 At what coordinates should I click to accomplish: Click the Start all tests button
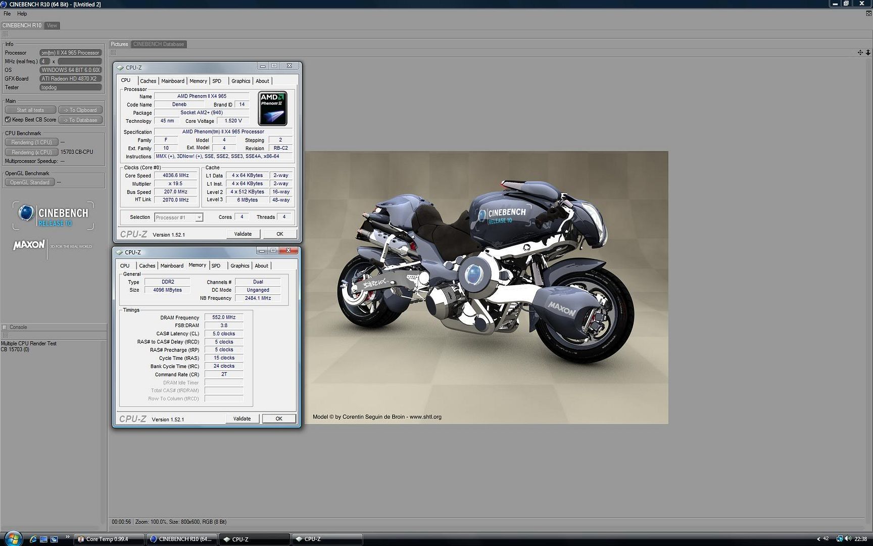(30, 110)
